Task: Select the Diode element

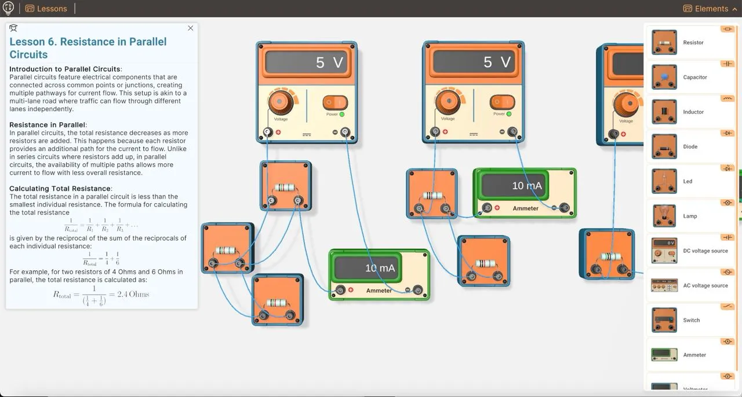Action: click(691, 146)
